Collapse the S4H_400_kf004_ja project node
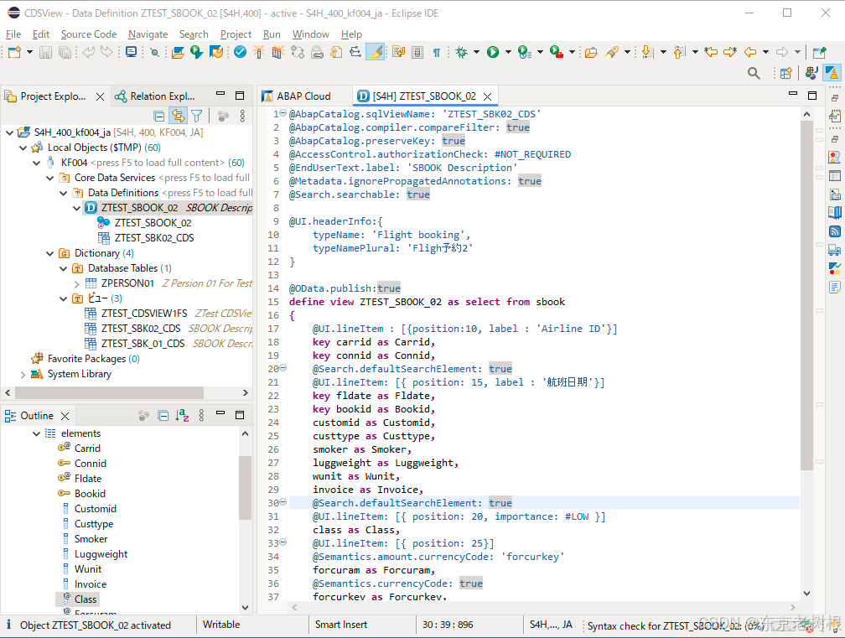 (x=10, y=132)
